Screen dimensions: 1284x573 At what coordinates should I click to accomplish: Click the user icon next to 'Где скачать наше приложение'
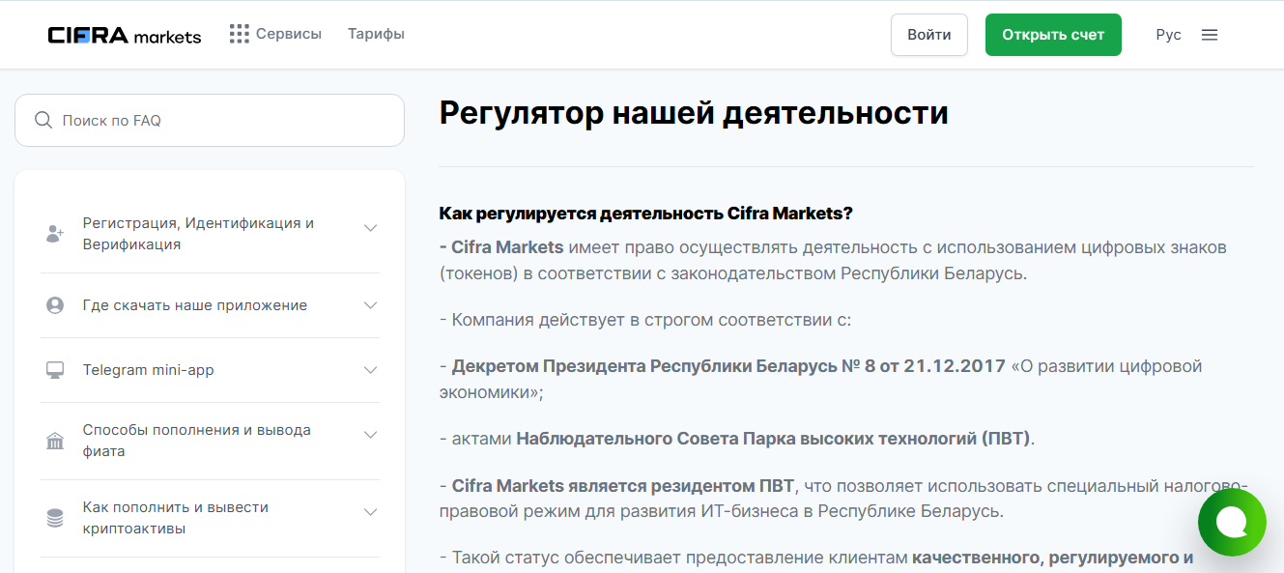coord(55,304)
